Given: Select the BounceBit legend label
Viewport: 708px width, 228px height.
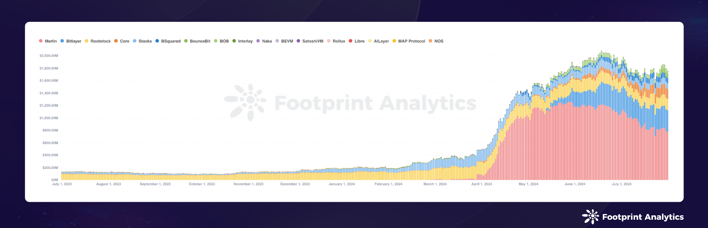Looking at the screenshot, I should (x=200, y=41).
